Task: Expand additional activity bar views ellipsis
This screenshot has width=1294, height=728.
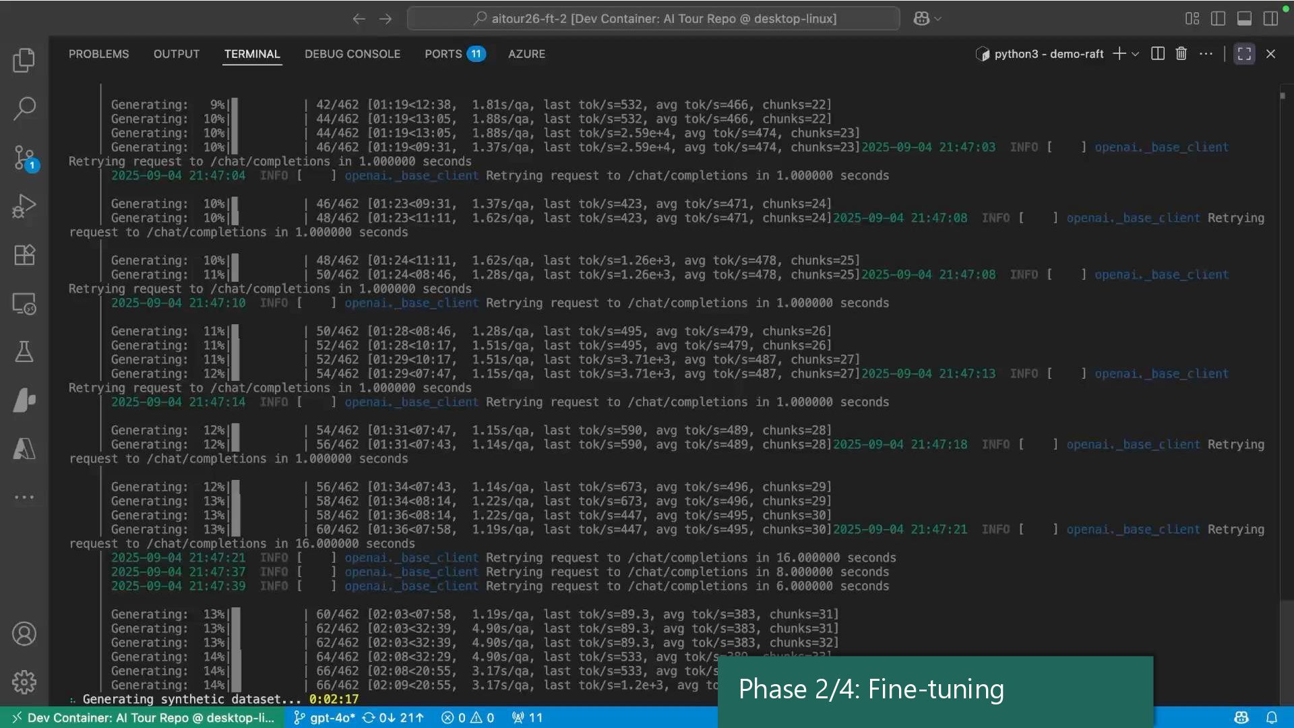Action: [24, 497]
